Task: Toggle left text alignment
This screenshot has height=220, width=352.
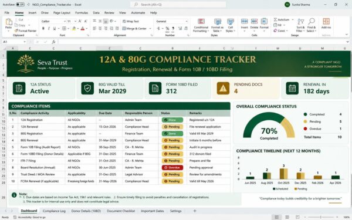Action: [x=94, y=29]
